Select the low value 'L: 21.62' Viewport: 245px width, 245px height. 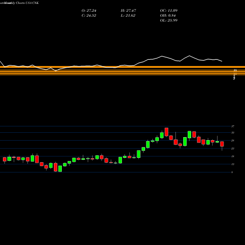(128, 15)
